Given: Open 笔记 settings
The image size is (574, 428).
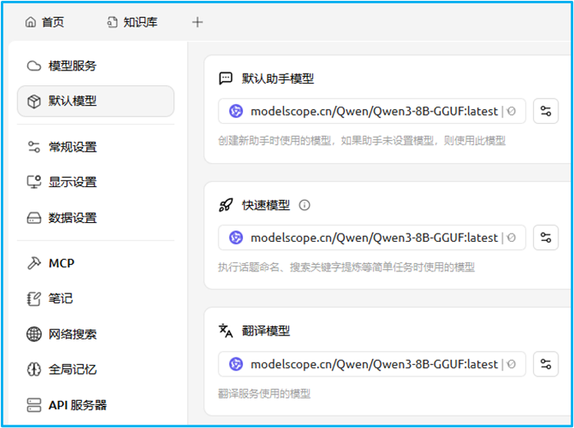Looking at the screenshot, I should pos(95,298).
